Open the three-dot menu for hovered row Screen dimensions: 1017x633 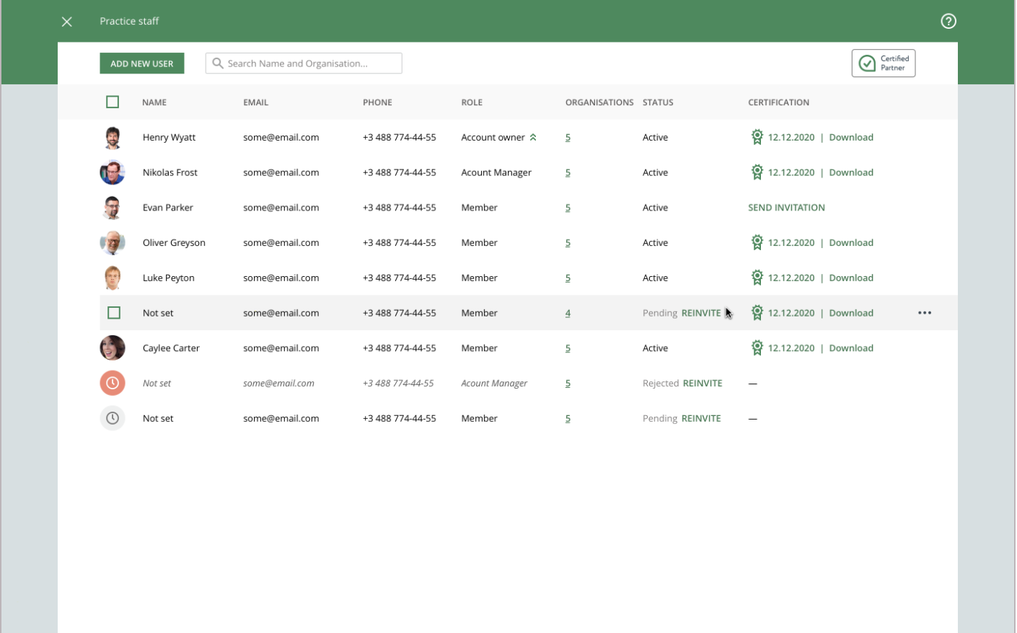[x=925, y=313]
